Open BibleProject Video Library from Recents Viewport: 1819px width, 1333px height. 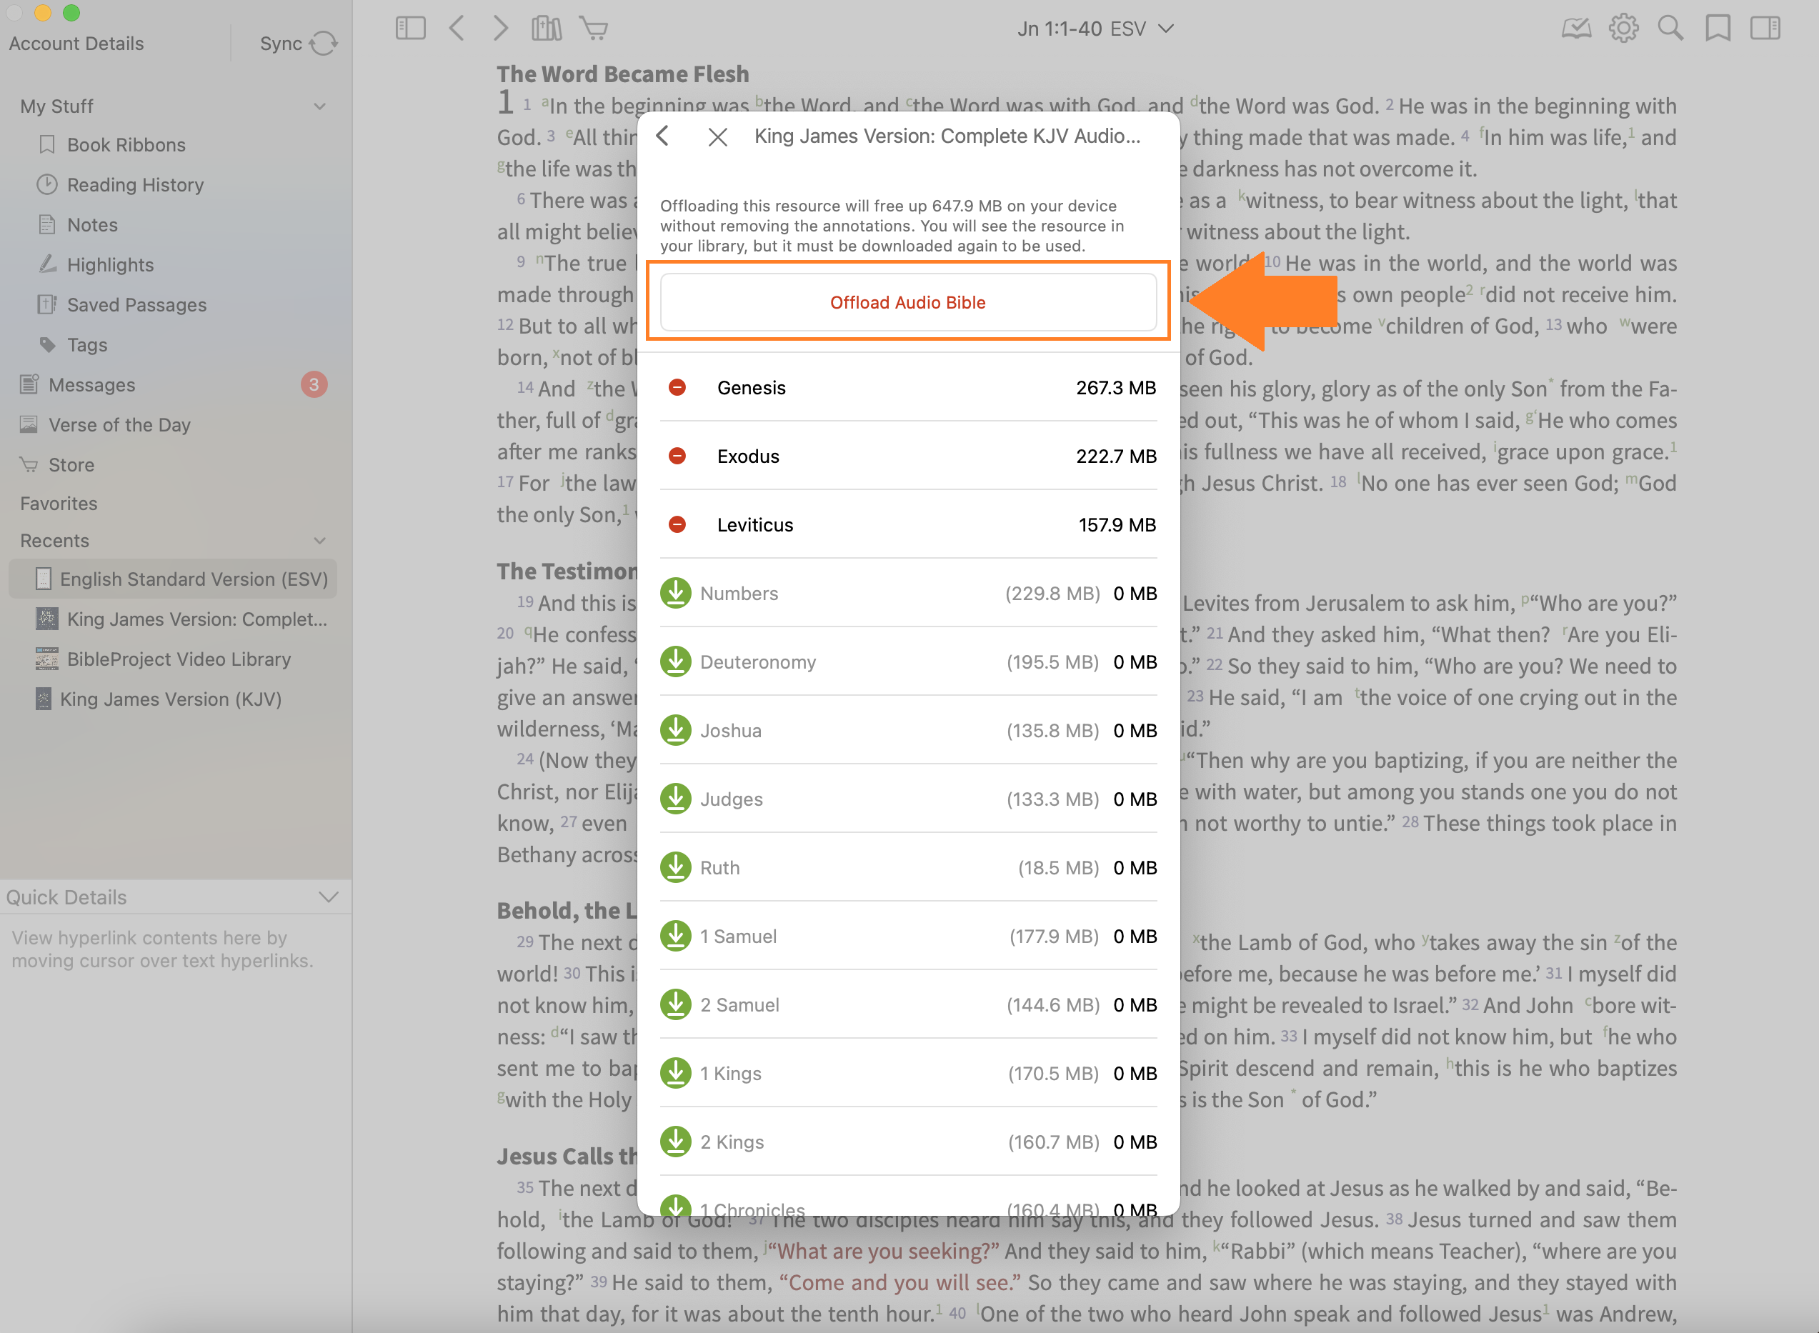[179, 659]
